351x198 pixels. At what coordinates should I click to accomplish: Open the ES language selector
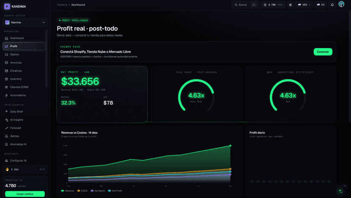tap(320, 5)
